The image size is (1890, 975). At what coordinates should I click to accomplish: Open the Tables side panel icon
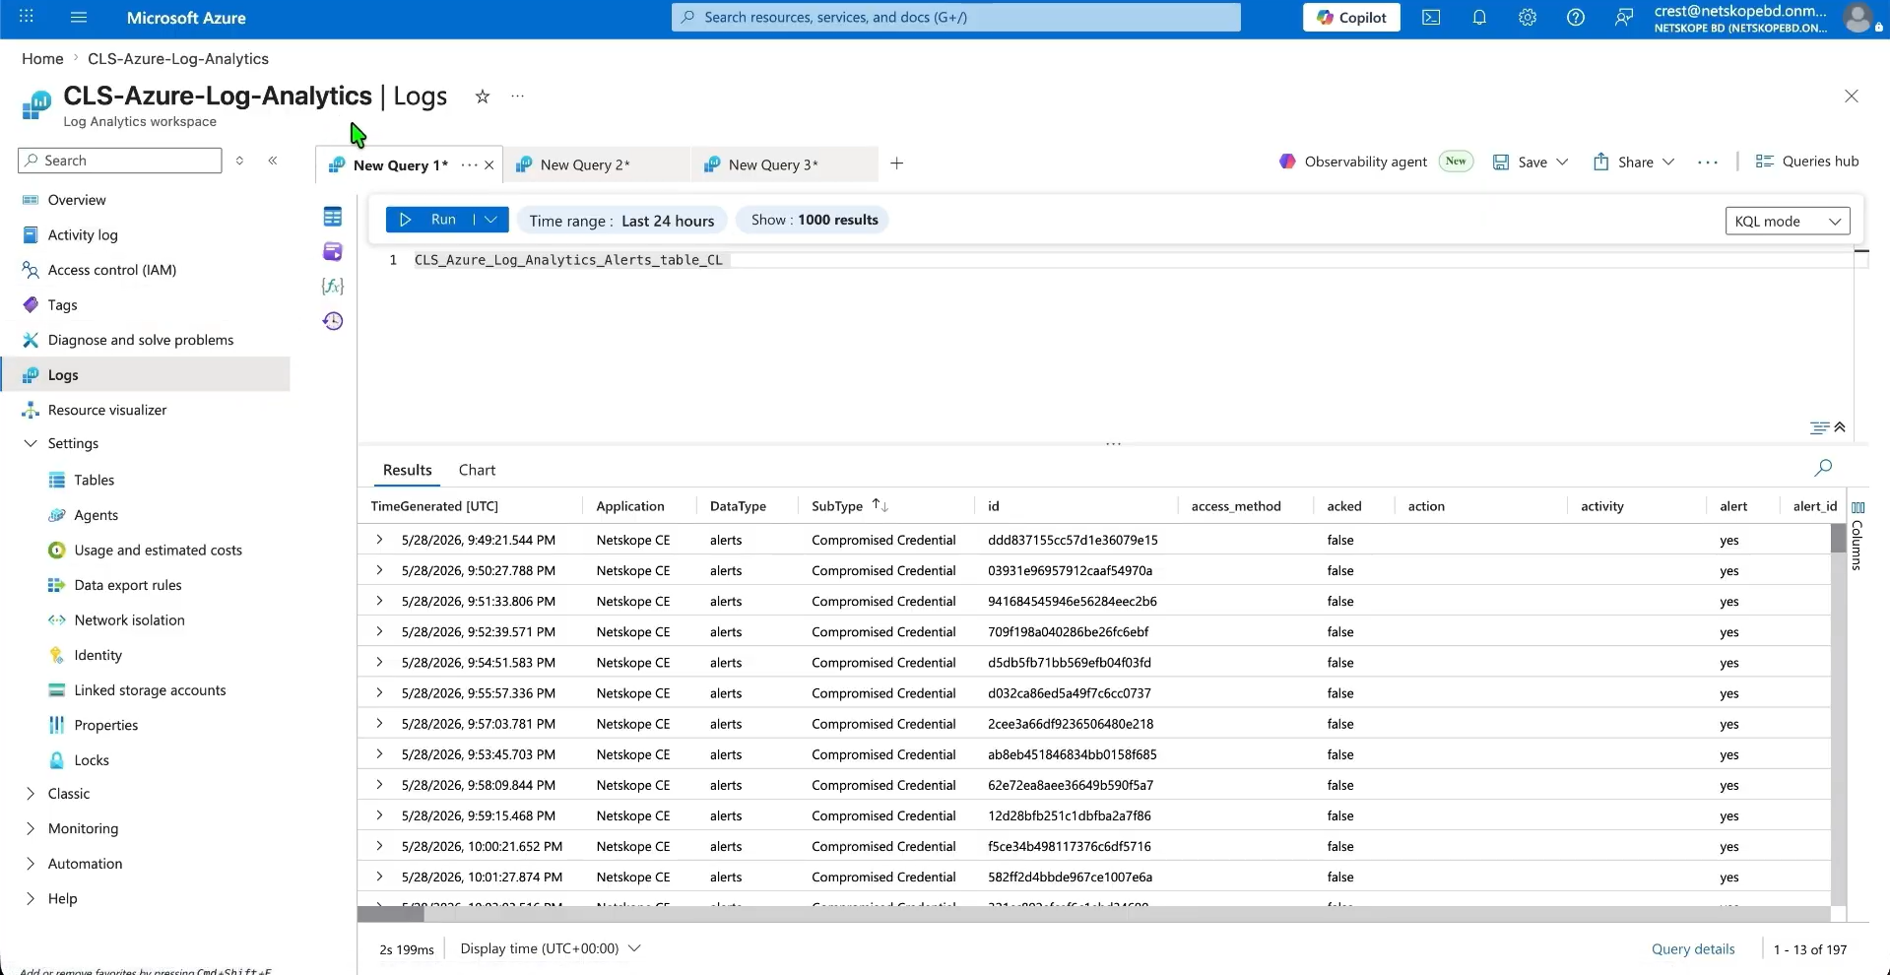tap(333, 217)
